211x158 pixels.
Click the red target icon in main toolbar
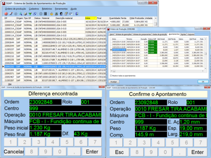(x=6, y=14)
